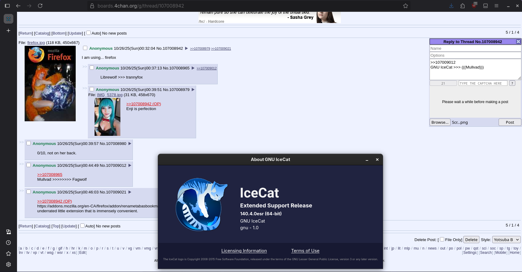The image size is (522, 272).
Task: Click the [Edit] boards list link
Action: (x=82, y=253)
